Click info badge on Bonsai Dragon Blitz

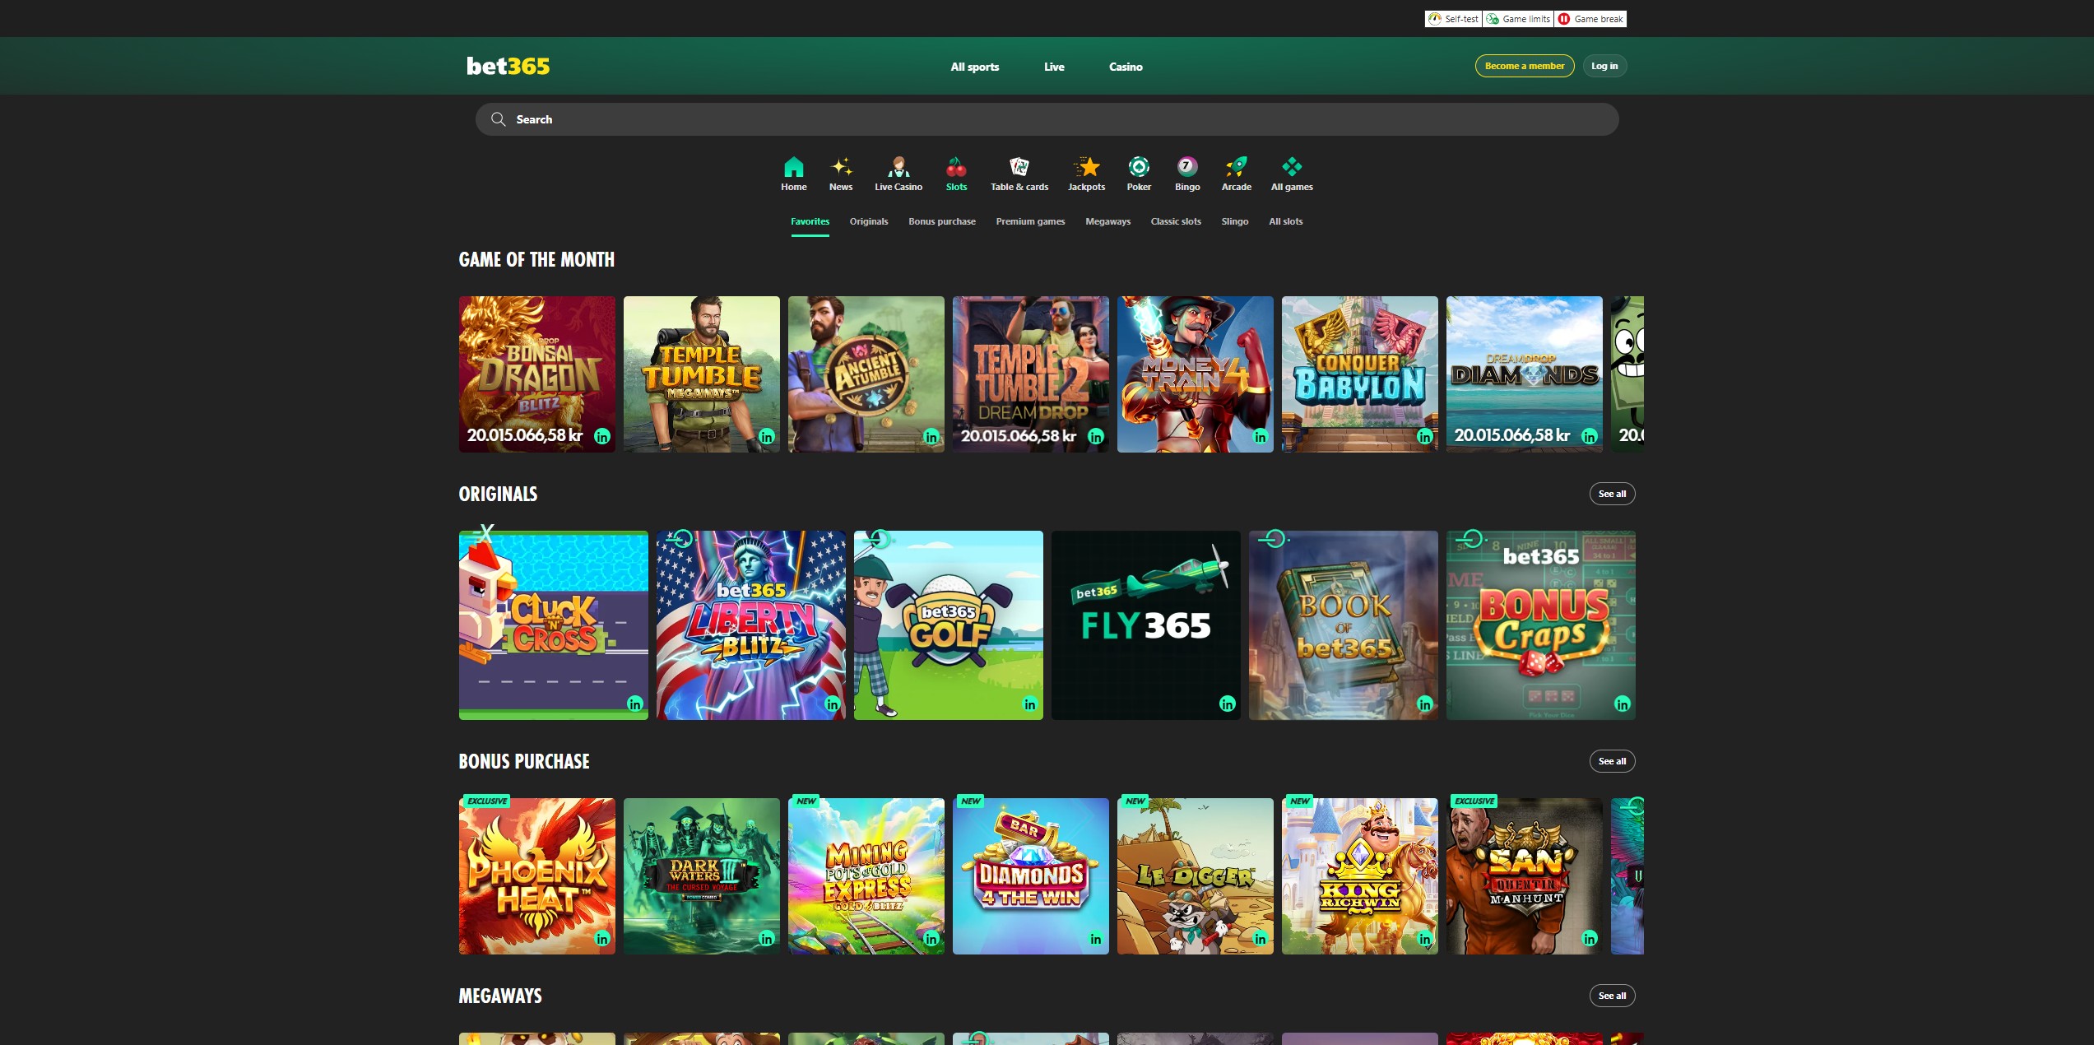[602, 437]
